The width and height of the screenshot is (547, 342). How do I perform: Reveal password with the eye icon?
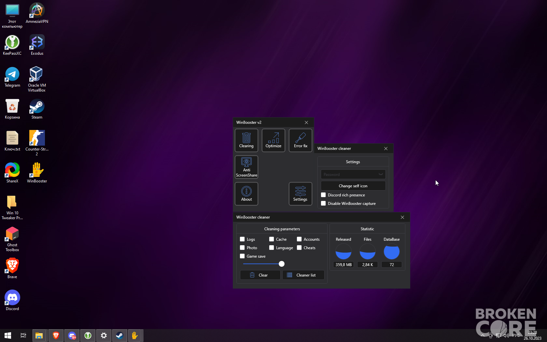[x=381, y=174]
